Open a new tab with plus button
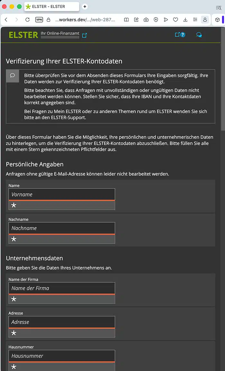225x371 pixels. point(85,7)
